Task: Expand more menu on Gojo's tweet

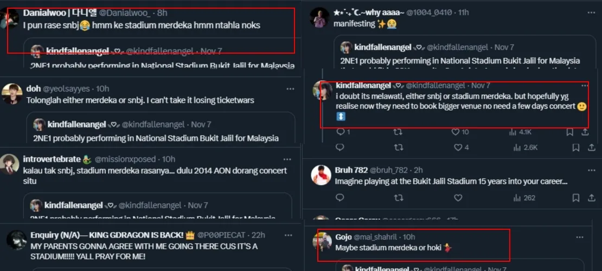Action: 580,237
